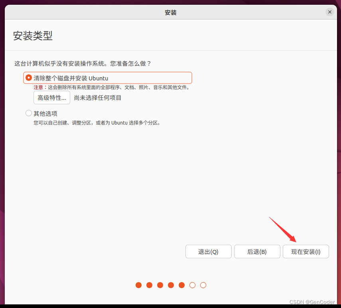
Task: Click the "尚未选择任何项目" status text
Action: (x=97, y=97)
